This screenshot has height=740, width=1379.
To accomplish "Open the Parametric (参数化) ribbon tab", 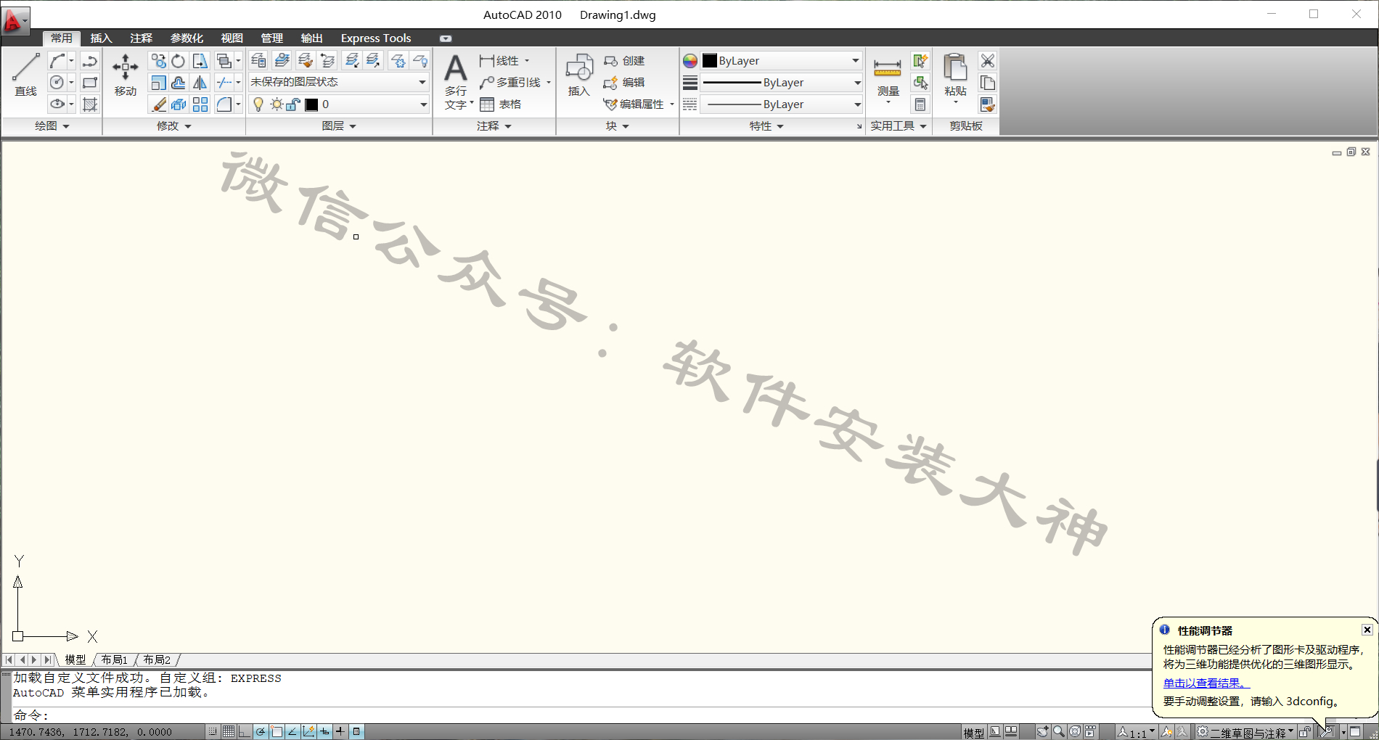I will 187,38.
